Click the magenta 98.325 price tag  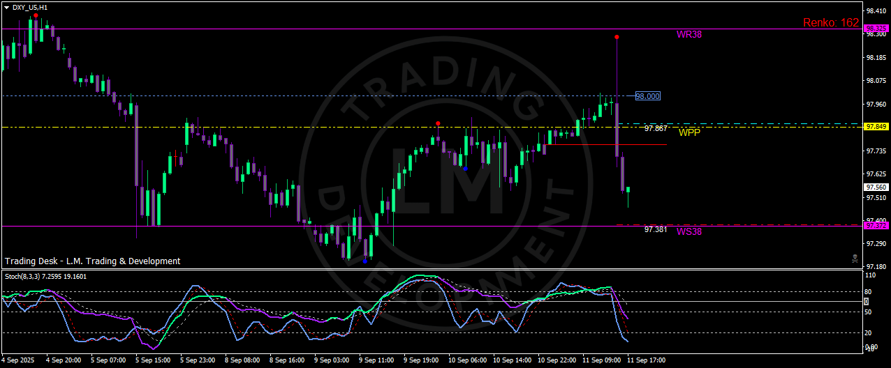coord(876,29)
